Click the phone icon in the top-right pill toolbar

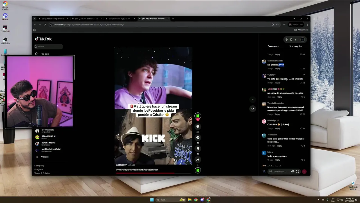[x=291, y=39]
